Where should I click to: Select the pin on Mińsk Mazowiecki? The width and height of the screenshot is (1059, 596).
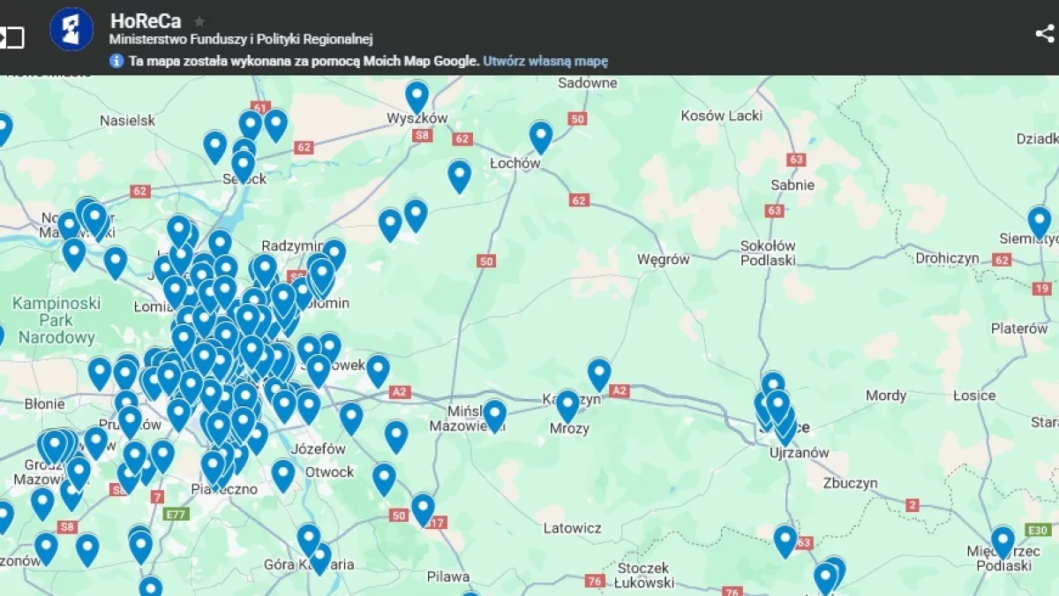pyautogui.click(x=494, y=414)
